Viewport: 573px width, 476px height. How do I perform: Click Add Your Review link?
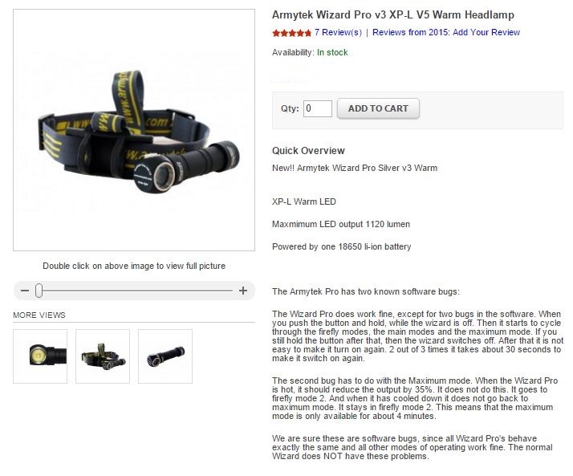click(486, 33)
